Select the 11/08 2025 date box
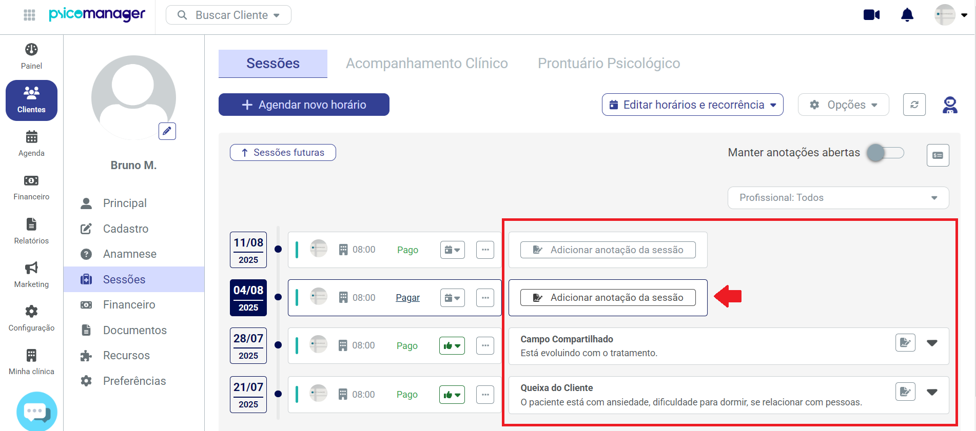The height and width of the screenshot is (431, 976). (x=248, y=250)
